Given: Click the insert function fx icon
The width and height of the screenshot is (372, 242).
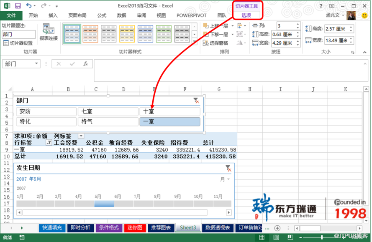Looking at the screenshot, I should click(x=86, y=64).
